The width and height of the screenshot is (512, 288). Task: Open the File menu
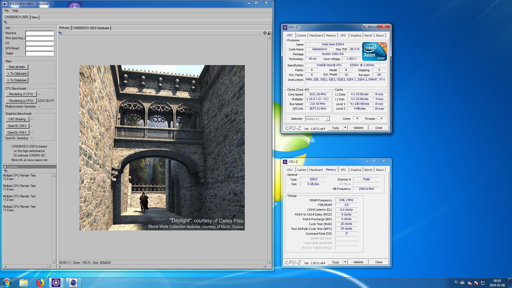[x=7, y=11]
